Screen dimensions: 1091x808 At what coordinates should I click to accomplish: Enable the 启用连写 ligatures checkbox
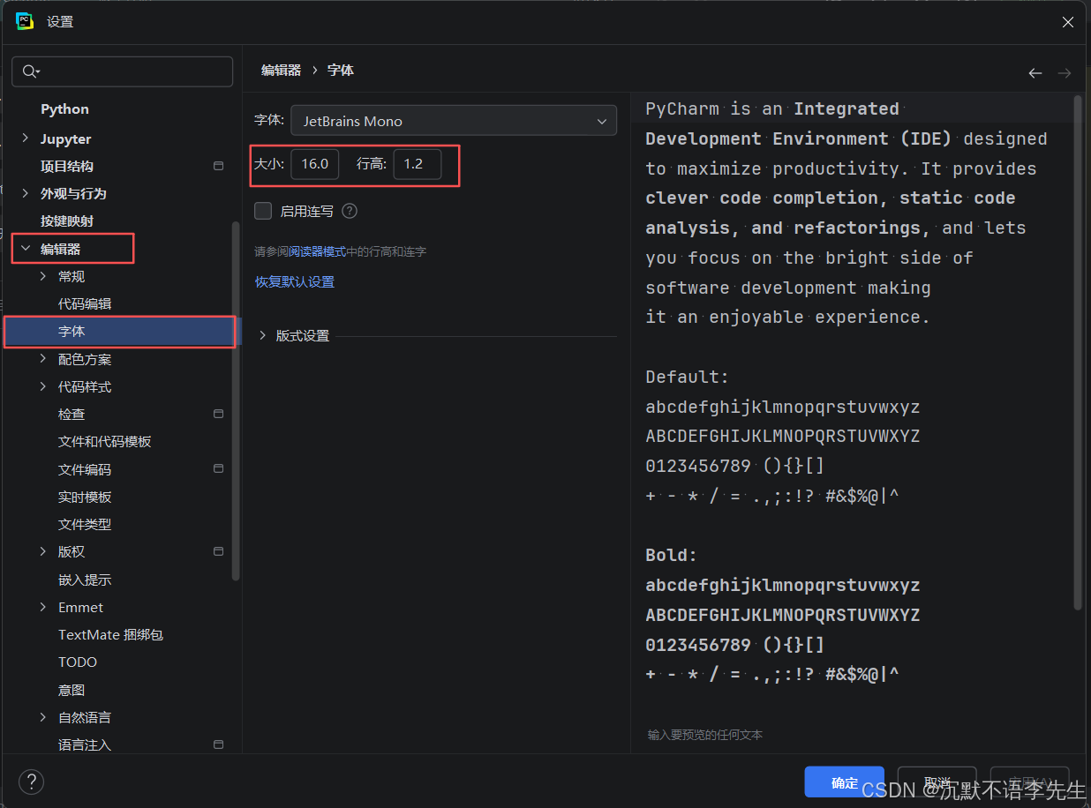click(263, 211)
